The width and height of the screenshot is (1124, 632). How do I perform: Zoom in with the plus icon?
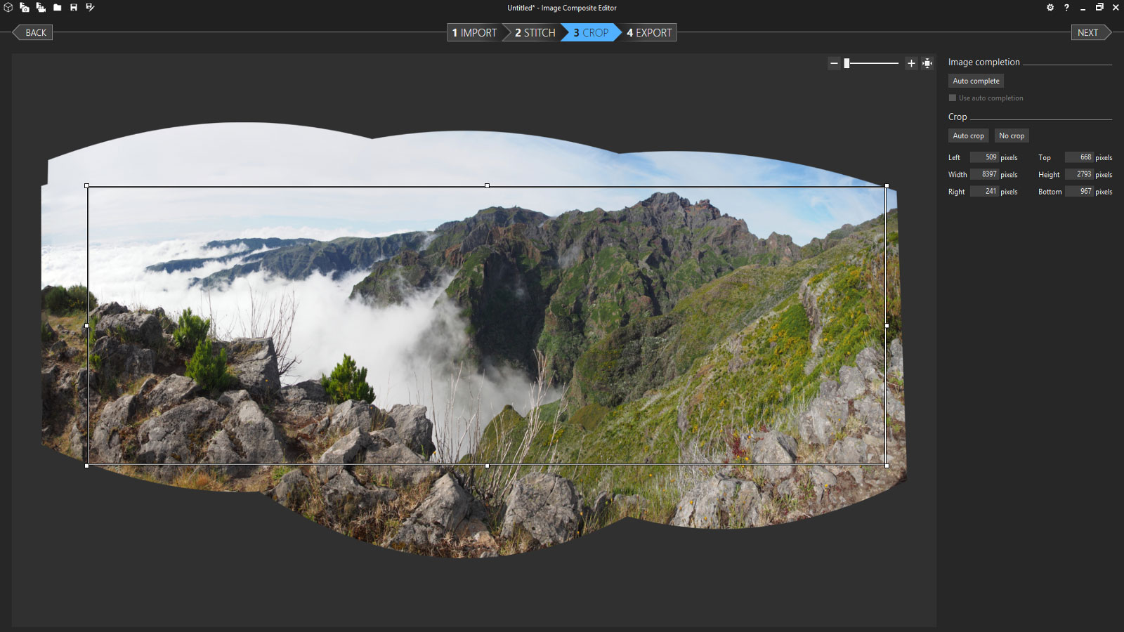click(x=911, y=63)
